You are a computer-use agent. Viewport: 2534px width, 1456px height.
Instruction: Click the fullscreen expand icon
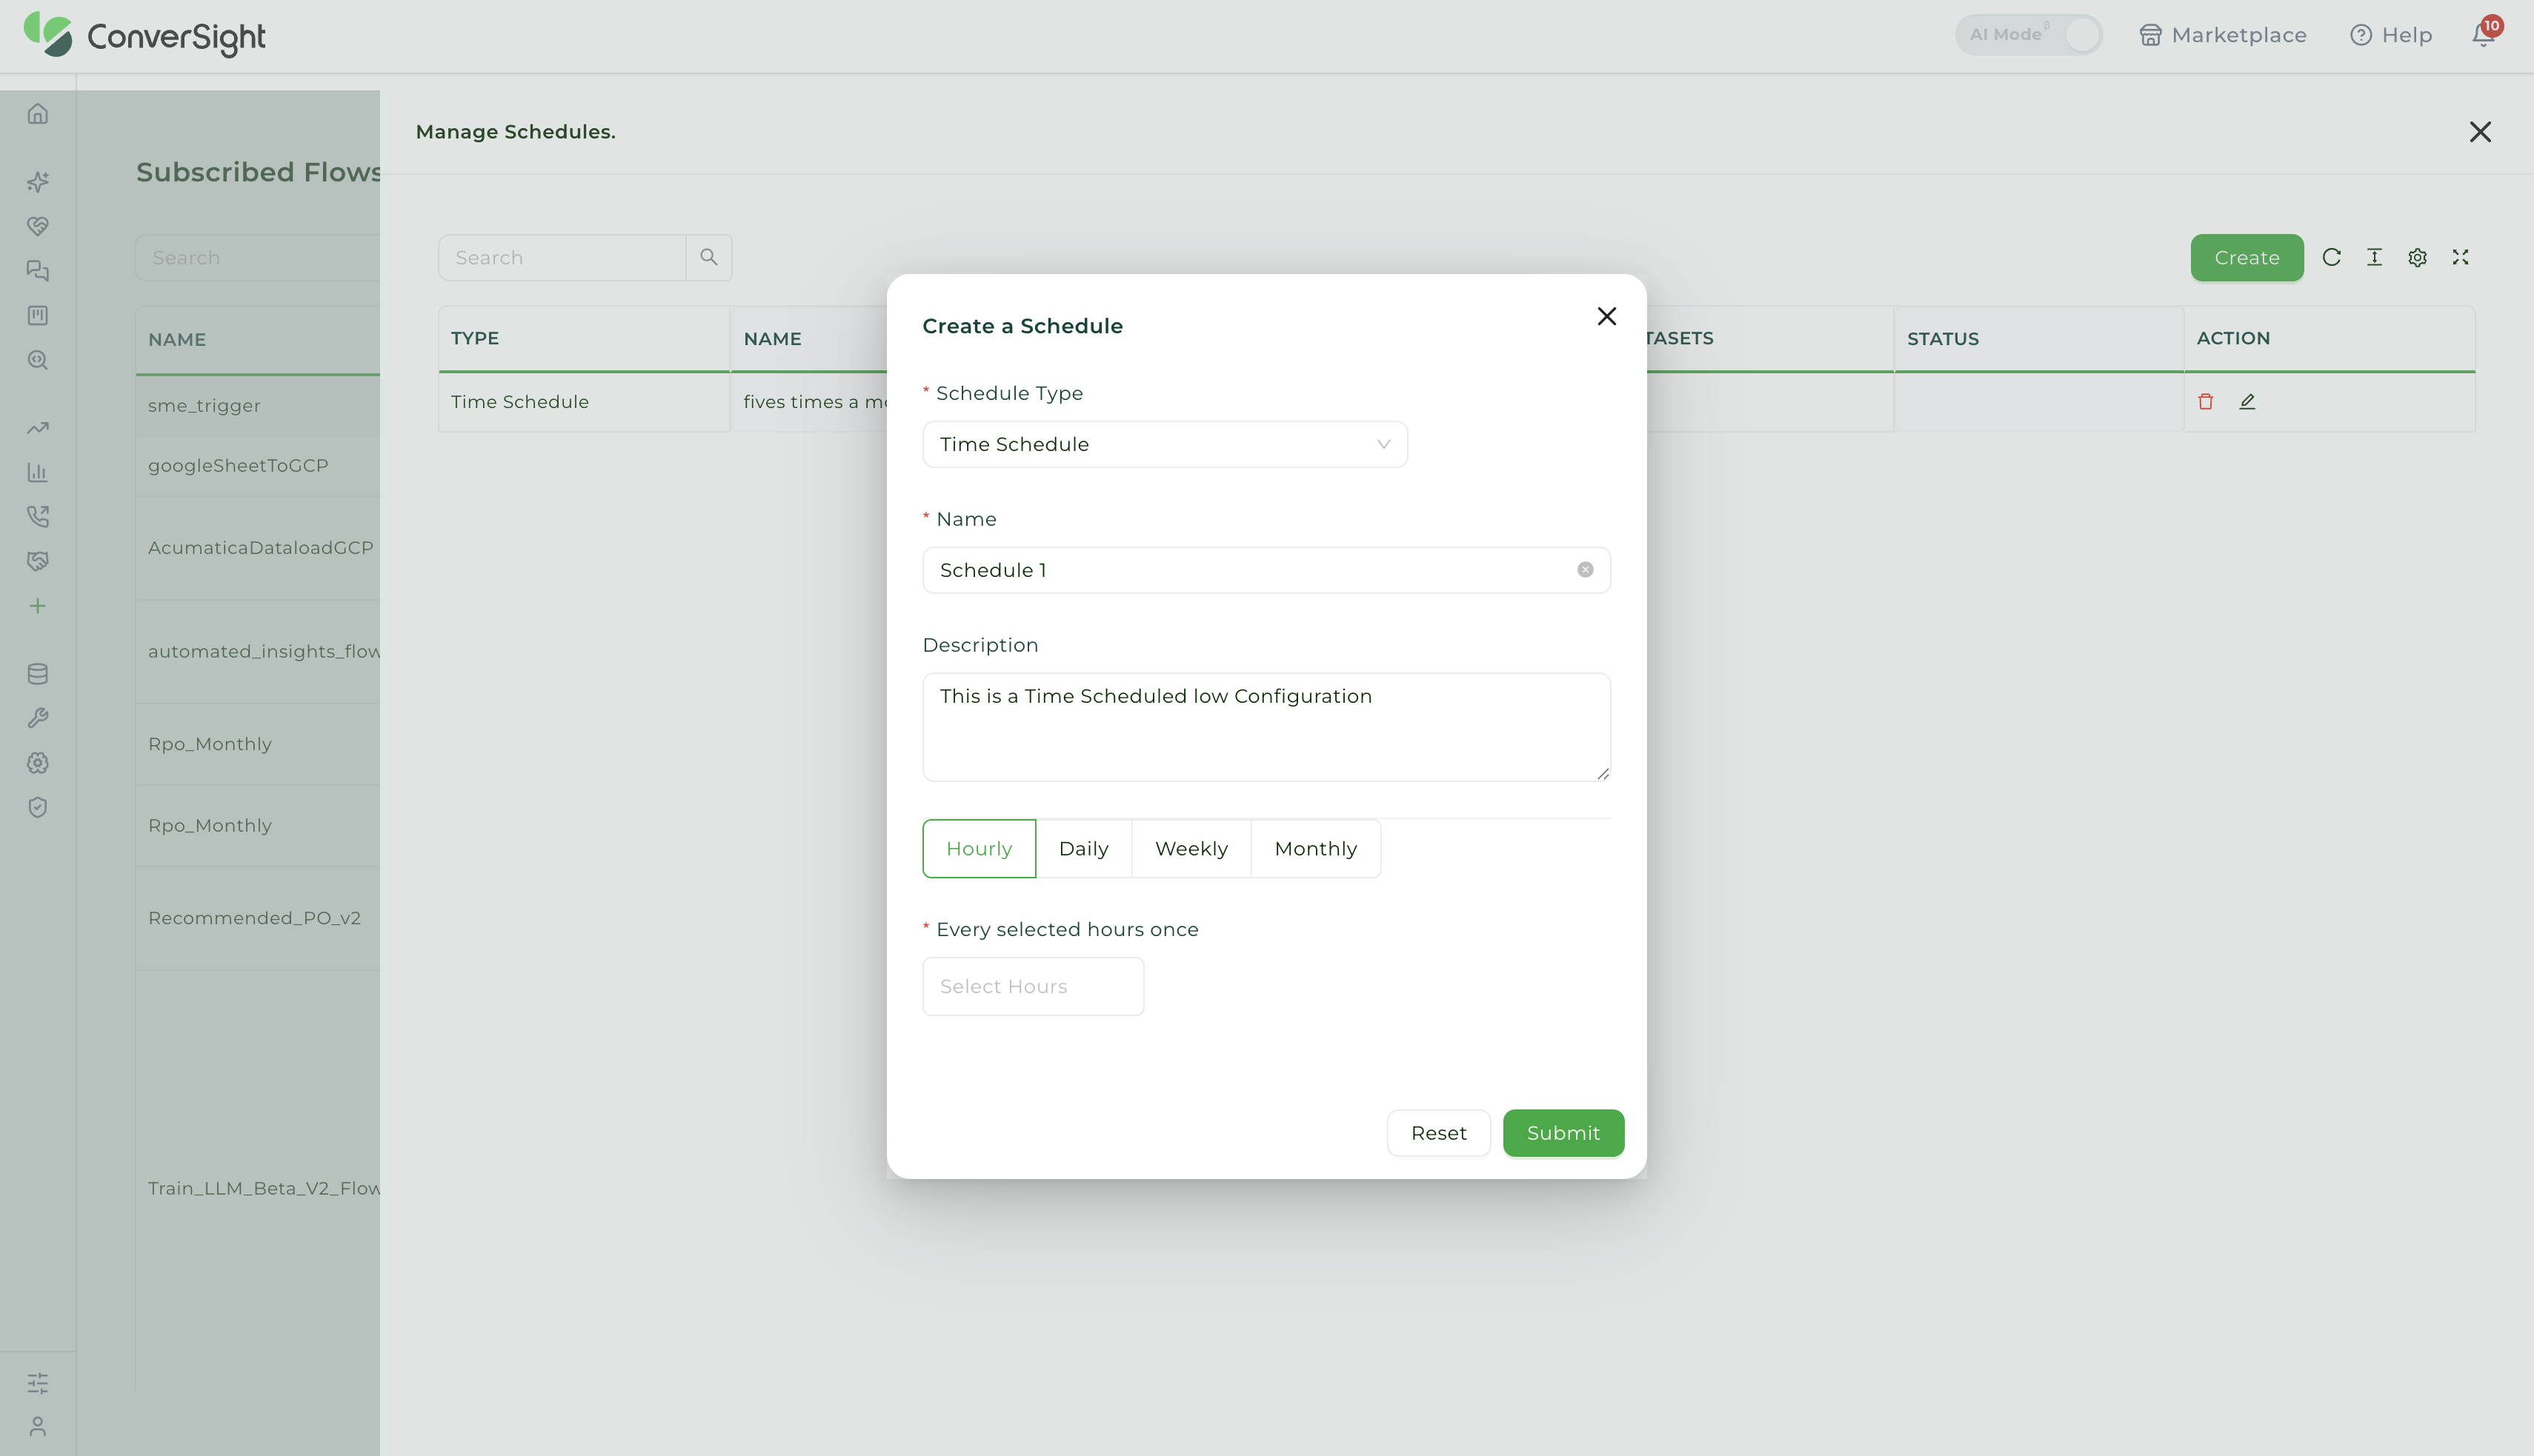click(x=2461, y=257)
